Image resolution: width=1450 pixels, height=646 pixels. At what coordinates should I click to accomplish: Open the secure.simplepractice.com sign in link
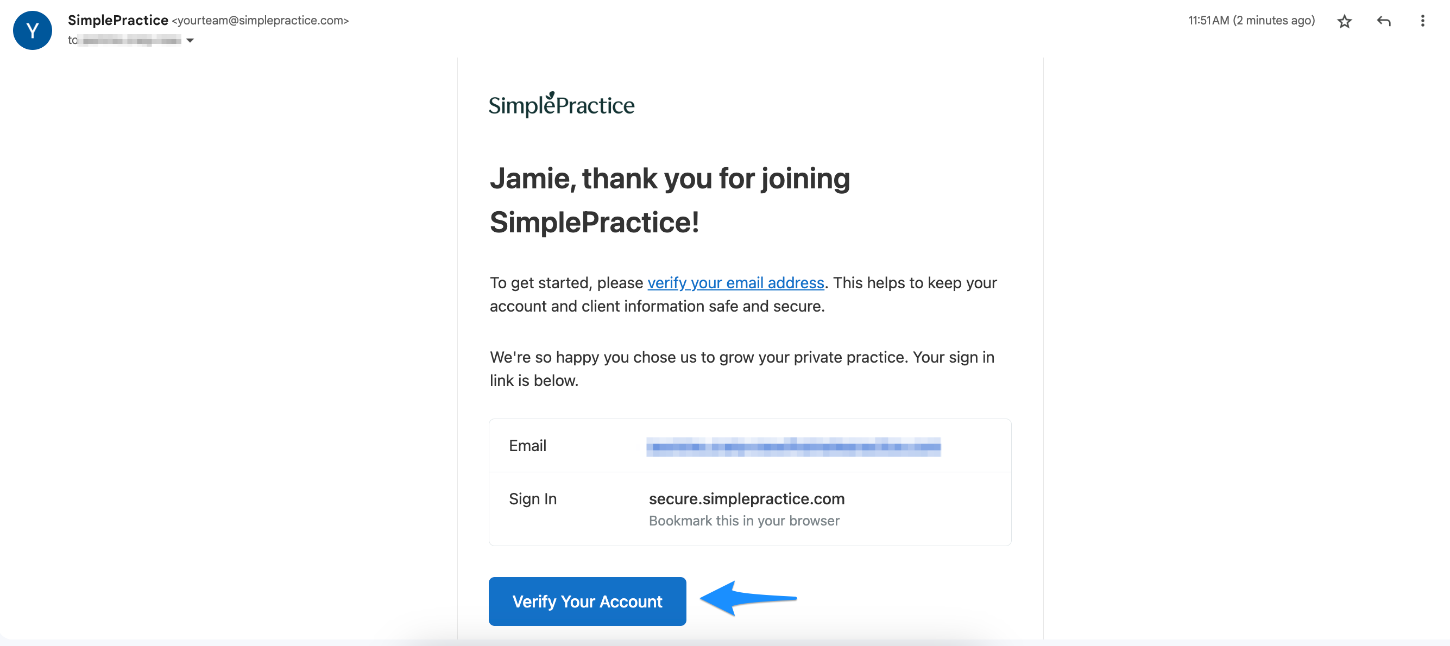[x=746, y=498]
